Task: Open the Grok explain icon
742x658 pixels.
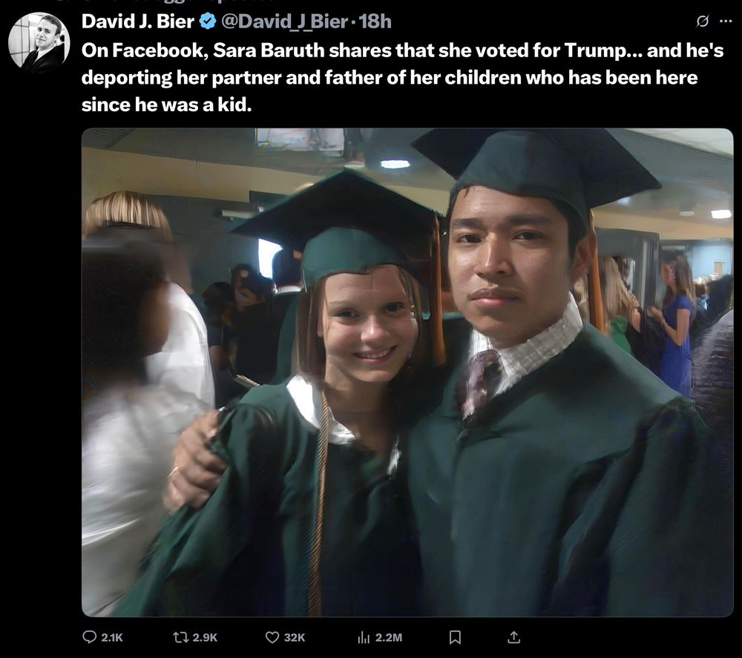Action: point(703,22)
